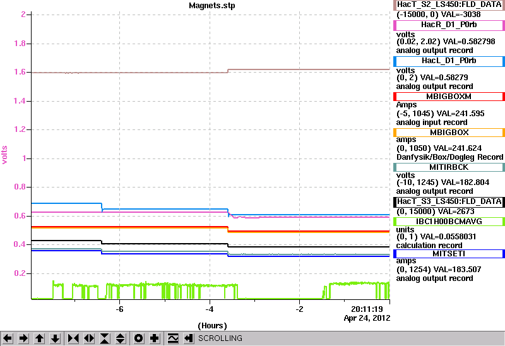Click the x-axis tick label -2
This screenshot has width=505, height=346.
coord(299,309)
